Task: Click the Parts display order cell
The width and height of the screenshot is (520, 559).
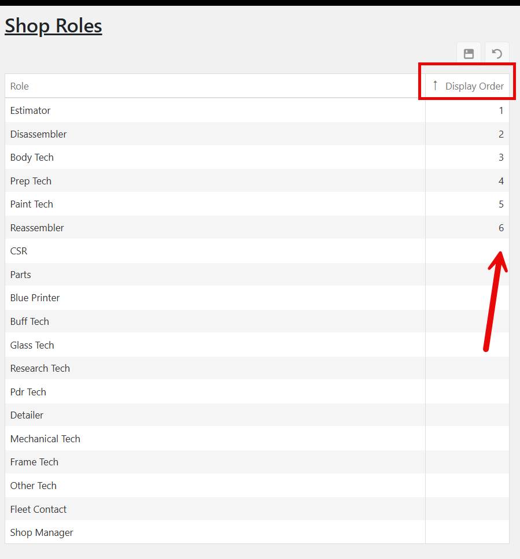Action: (467, 275)
